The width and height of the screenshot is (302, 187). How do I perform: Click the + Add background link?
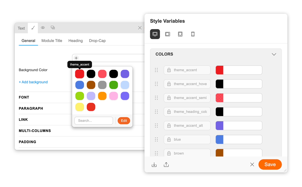pos(33,82)
